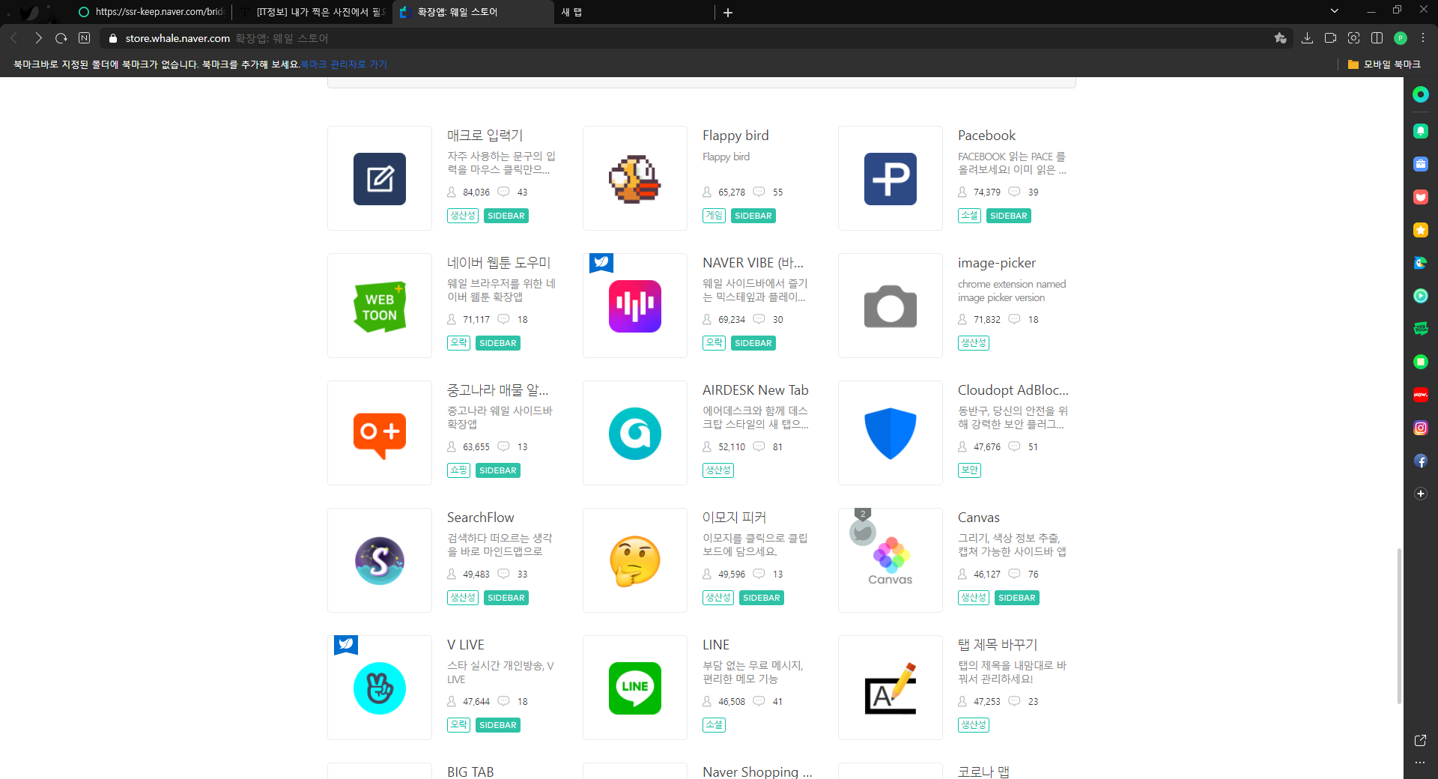The height and width of the screenshot is (779, 1438).
Task: Click the SIDEBAR tag under Pacebook
Action: point(1008,216)
